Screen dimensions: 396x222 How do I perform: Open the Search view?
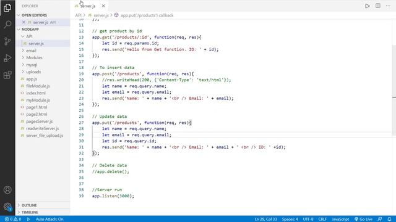pyautogui.click(x=7, y=25)
